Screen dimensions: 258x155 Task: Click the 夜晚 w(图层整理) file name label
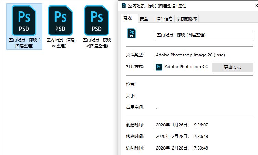pos(97,43)
